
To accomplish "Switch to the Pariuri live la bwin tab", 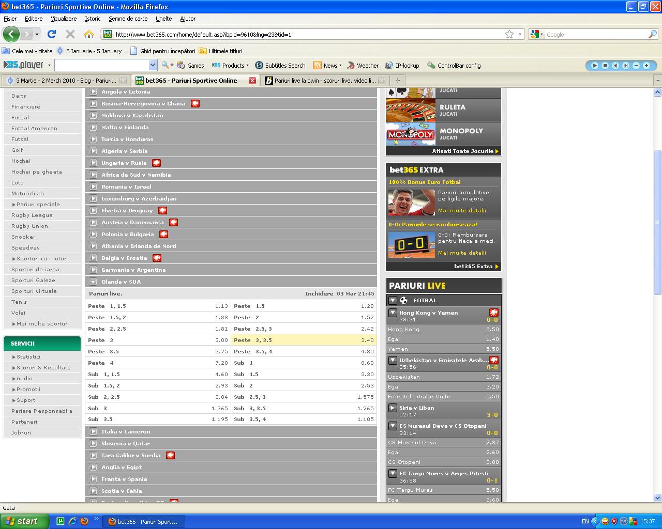I will (325, 81).
